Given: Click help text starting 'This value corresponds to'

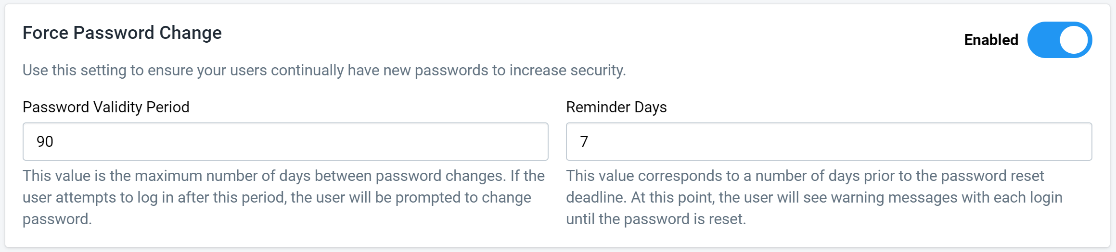Looking at the screenshot, I should [814, 197].
